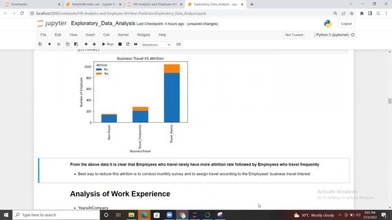Insert a cell below with plus icon
The height and width of the screenshot is (220, 392).
click(x=50, y=45)
